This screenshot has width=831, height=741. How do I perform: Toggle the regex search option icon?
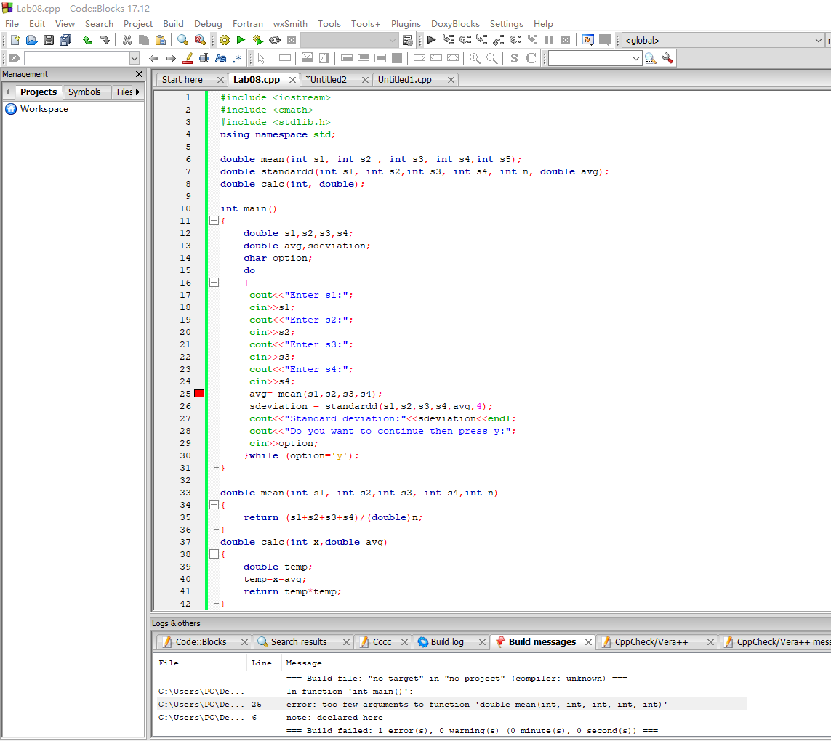[236, 58]
